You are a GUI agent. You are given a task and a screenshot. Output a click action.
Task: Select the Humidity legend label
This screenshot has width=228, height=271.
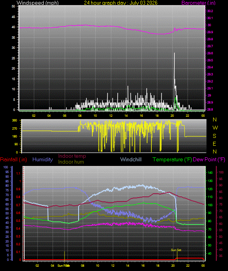point(43,160)
